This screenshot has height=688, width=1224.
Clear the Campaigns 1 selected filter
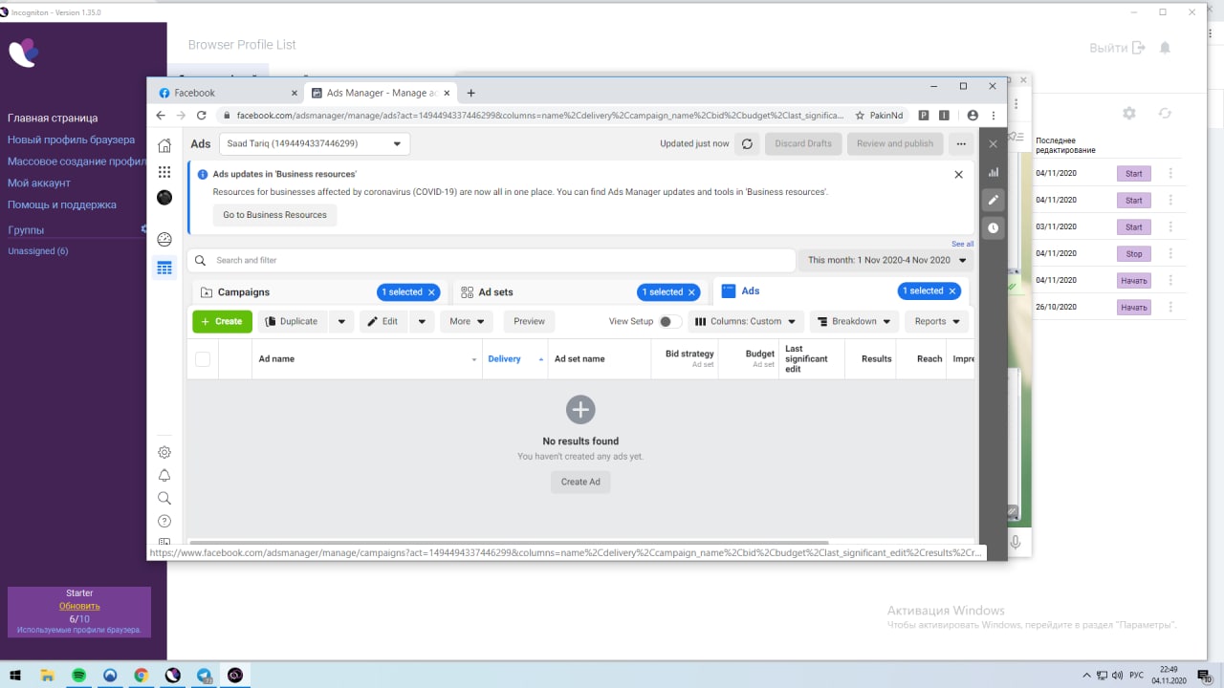(x=431, y=292)
